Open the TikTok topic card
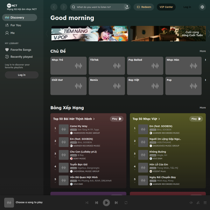This screenshot has height=210, width=210. click(107, 66)
